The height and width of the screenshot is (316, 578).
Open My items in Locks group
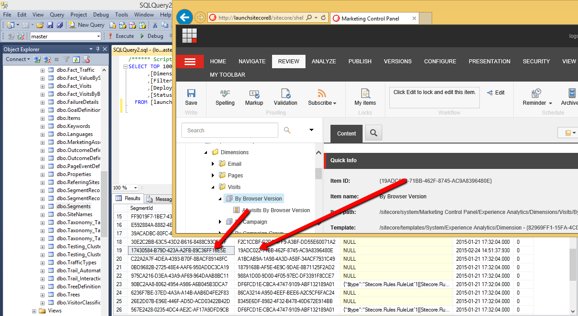pyautogui.click(x=365, y=97)
